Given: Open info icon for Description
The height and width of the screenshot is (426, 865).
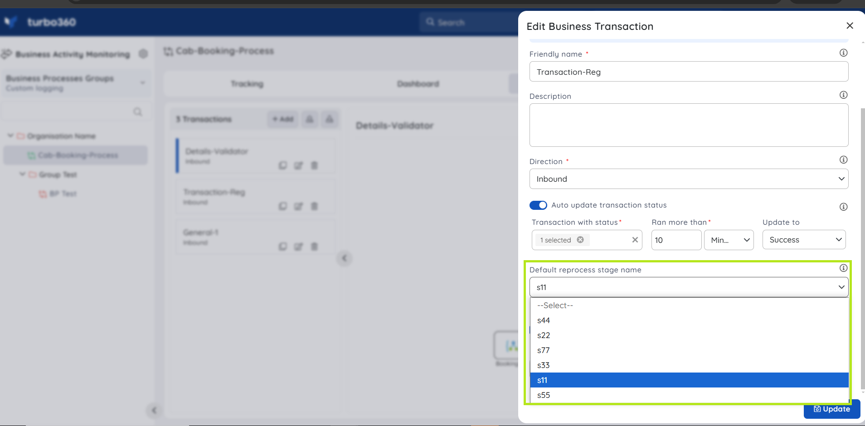Looking at the screenshot, I should [843, 95].
